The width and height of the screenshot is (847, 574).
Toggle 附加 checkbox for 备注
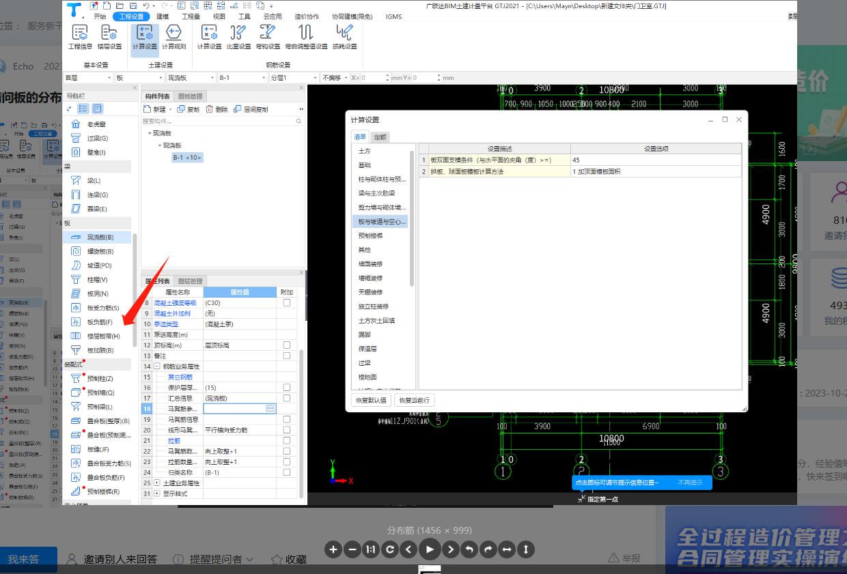(x=287, y=356)
